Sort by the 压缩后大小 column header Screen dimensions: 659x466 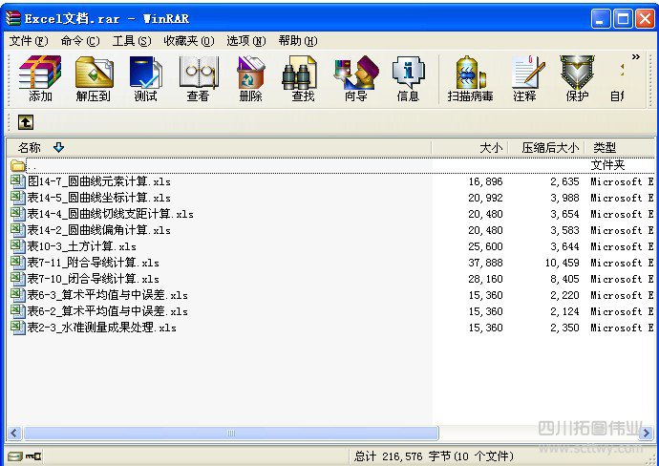coord(546,147)
